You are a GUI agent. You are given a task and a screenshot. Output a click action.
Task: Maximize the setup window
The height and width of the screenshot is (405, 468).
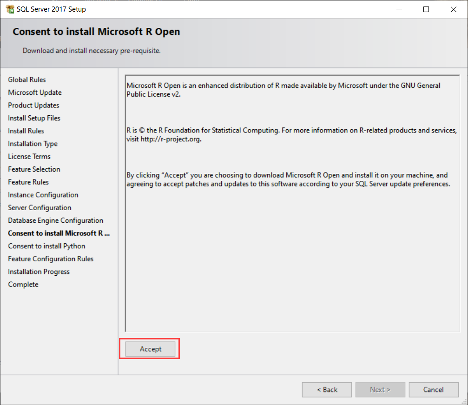point(426,9)
